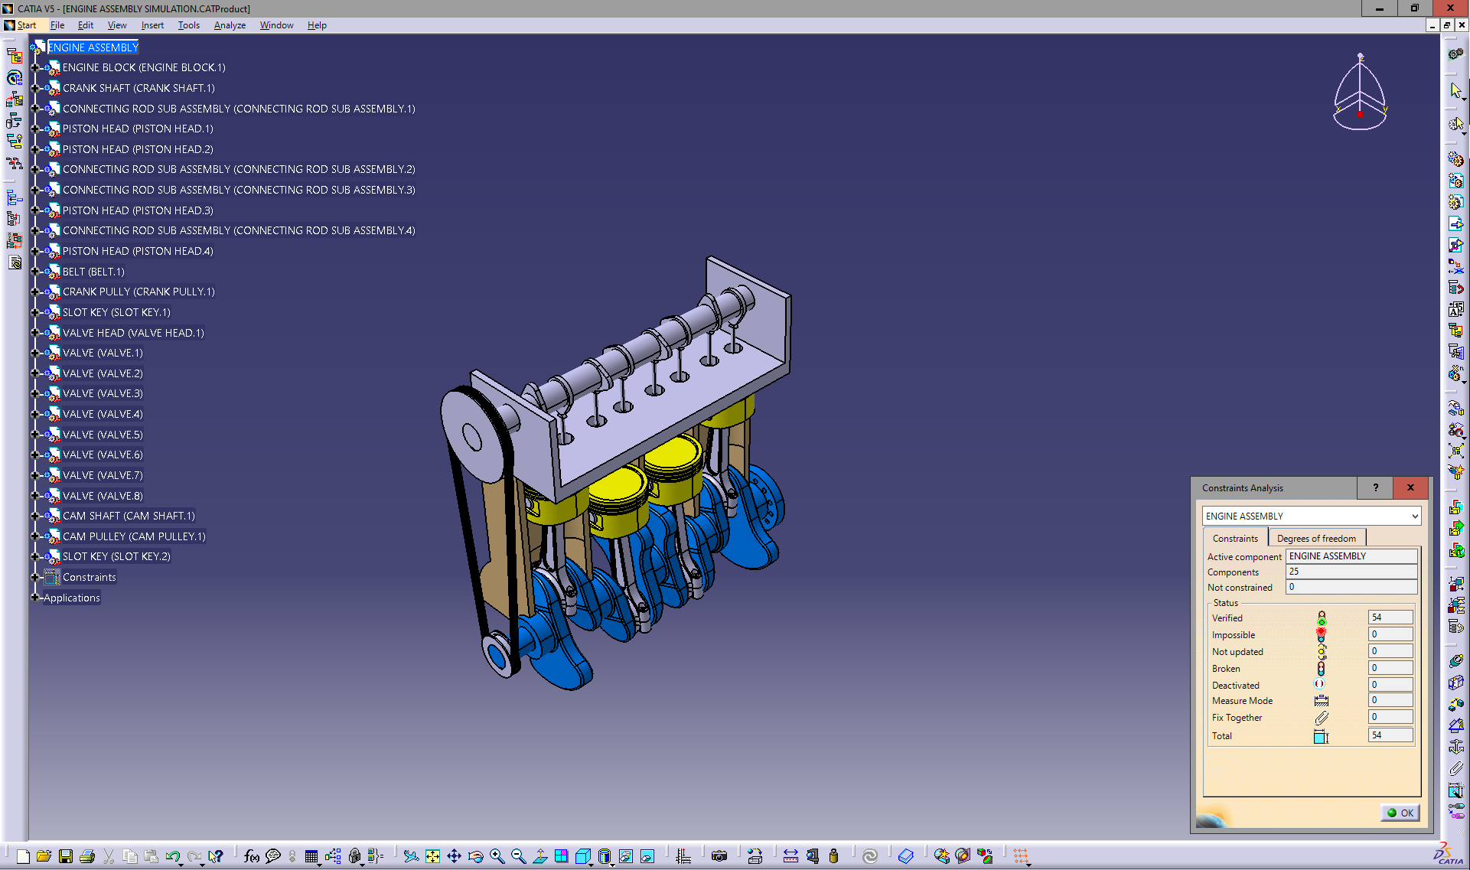The width and height of the screenshot is (1470, 870).
Task: Click the Zoom Out magnifier icon
Action: click(518, 856)
